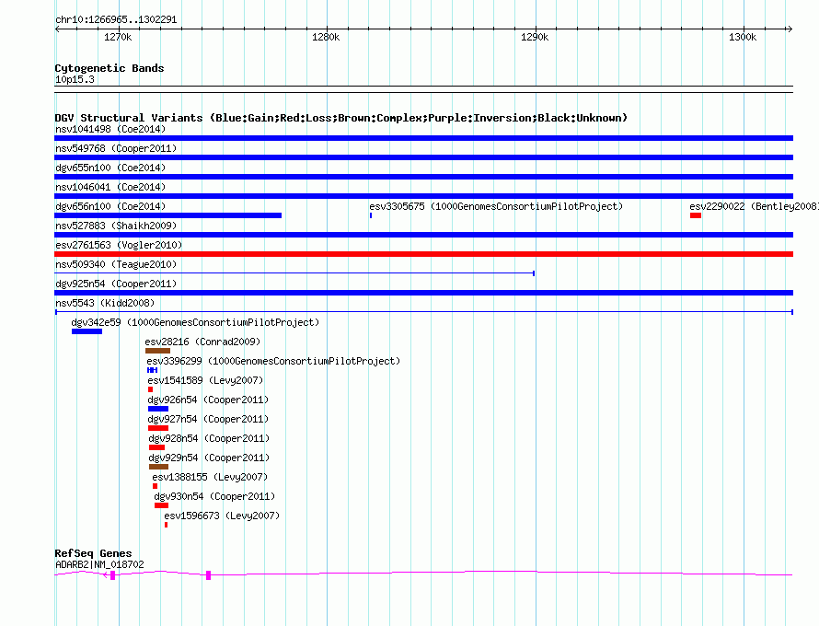Click the esv2290022 red loss bar
Image resolution: width=819 pixels, height=626 pixels.
695,215
